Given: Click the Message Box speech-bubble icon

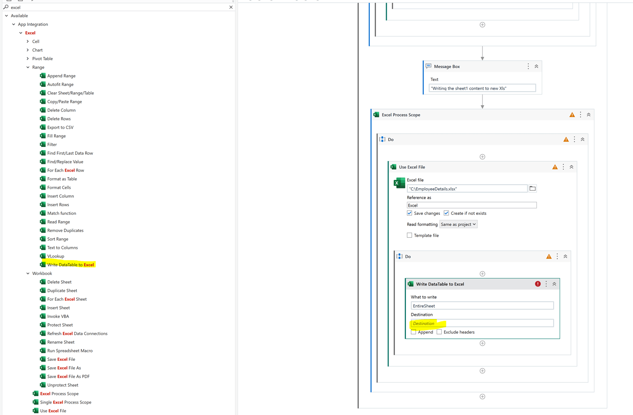Looking at the screenshot, I should pos(428,66).
